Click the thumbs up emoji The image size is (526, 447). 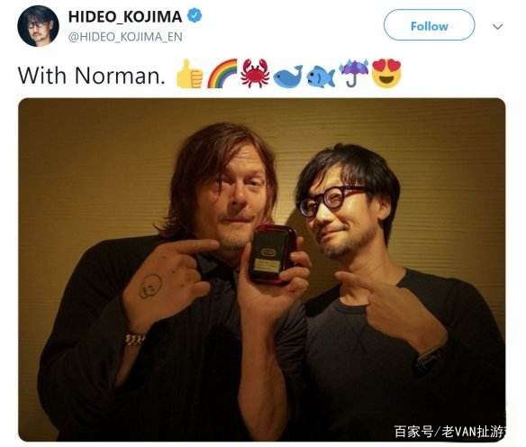click(189, 74)
